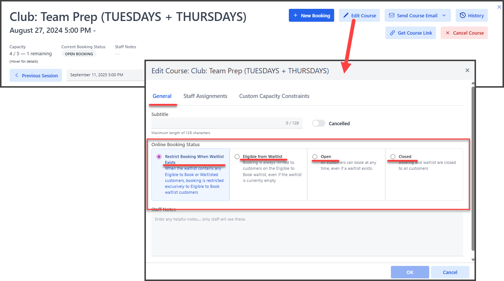Select the Open booking status radio
The height and width of the screenshot is (281, 504).
(315, 157)
